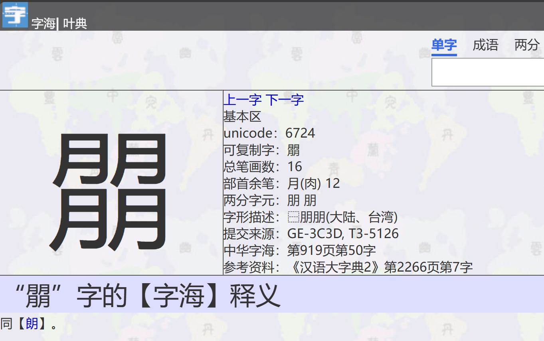Switch to the 两分 tab
Image resolution: width=544 pixels, height=341 pixels.
(x=527, y=45)
